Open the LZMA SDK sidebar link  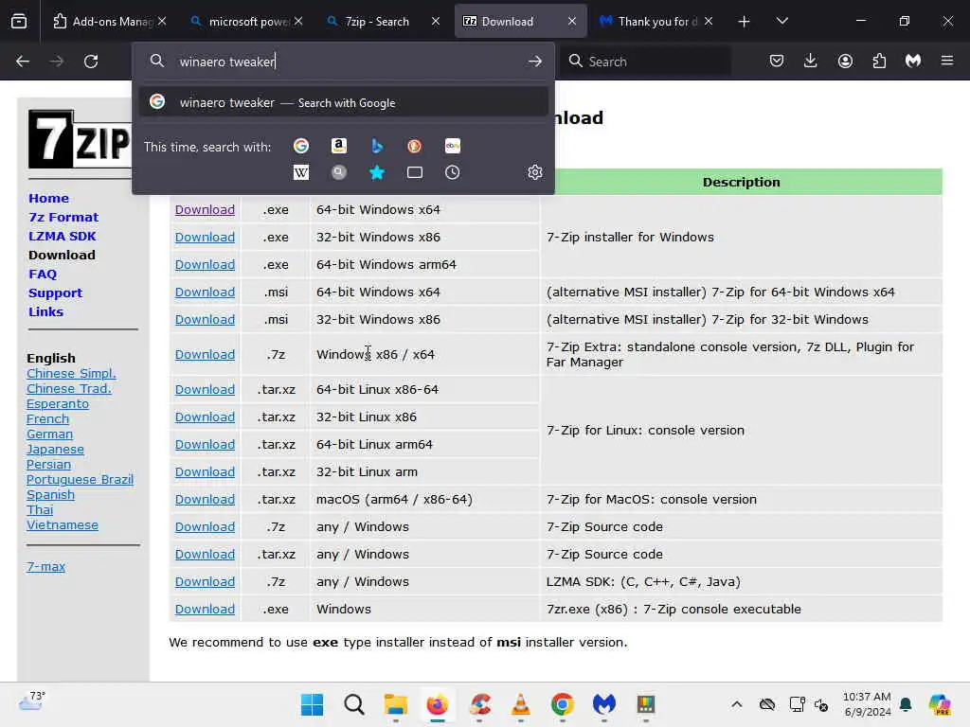tap(62, 236)
